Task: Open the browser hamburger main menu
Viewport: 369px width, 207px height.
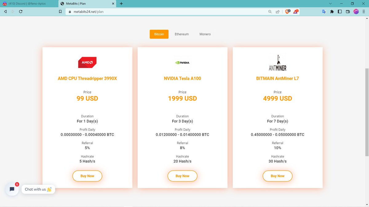Action: 364,12
